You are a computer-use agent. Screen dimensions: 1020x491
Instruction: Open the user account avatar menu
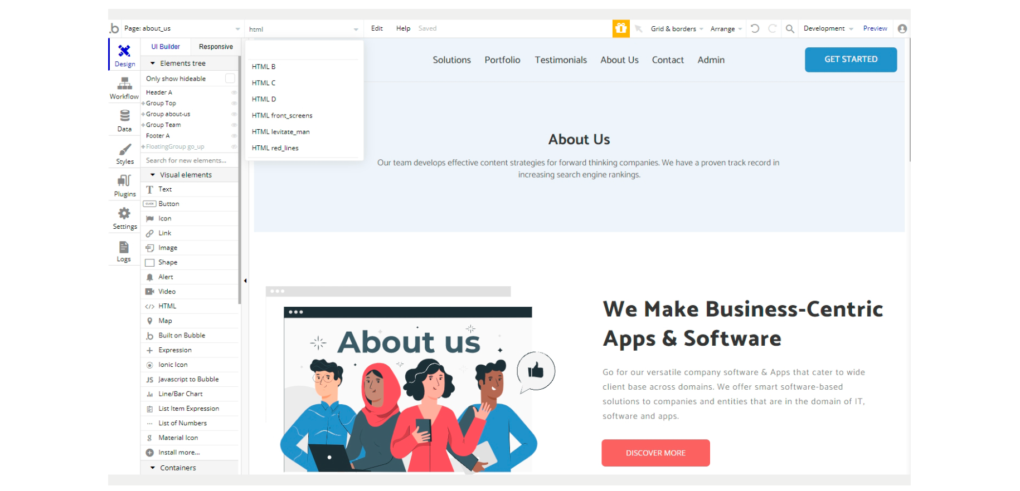click(902, 28)
